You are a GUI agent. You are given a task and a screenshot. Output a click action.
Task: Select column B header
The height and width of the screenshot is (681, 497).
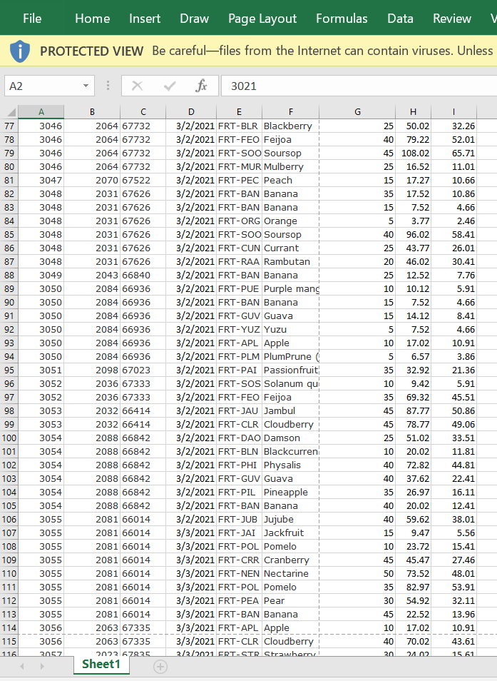tap(92, 112)
